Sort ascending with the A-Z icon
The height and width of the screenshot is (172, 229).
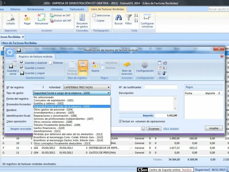pyautogui.click(x=136, y=15)
